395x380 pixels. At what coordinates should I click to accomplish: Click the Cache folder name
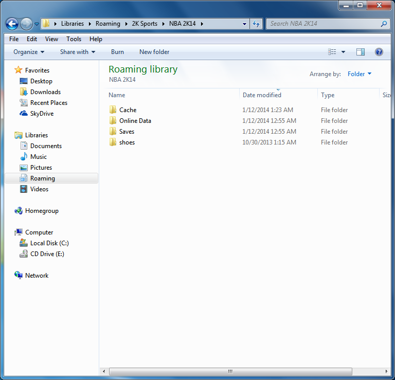click(128, 110)
